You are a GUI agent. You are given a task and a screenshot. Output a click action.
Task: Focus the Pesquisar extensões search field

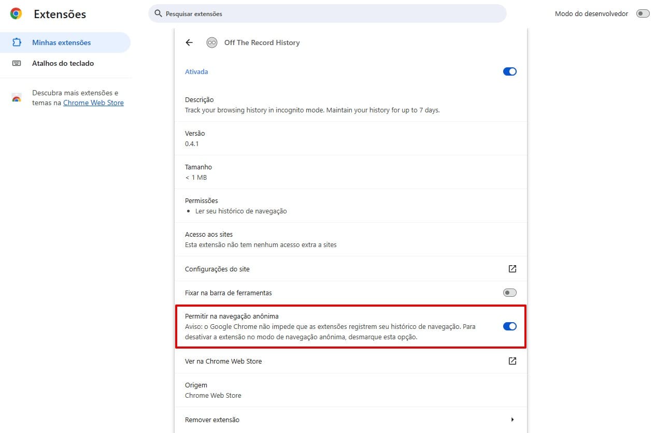[x=327, y=13]
